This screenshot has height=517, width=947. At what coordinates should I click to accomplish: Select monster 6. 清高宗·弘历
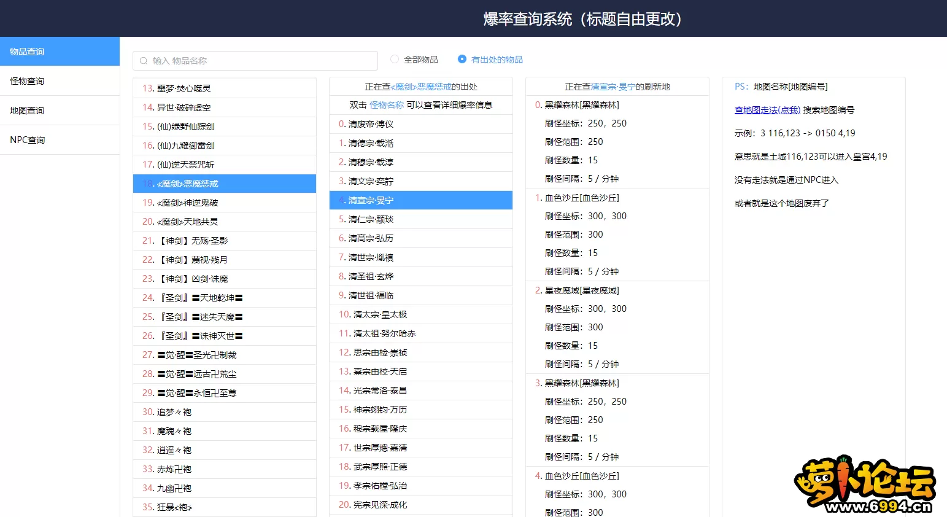pyautogui.click(x=421, y=238)
